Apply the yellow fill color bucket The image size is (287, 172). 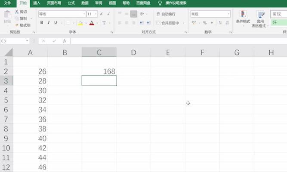[x=80, y=23]
